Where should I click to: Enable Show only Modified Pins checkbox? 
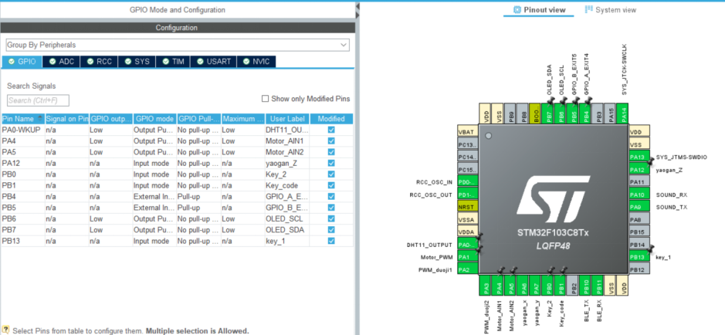tap(266, 99)
